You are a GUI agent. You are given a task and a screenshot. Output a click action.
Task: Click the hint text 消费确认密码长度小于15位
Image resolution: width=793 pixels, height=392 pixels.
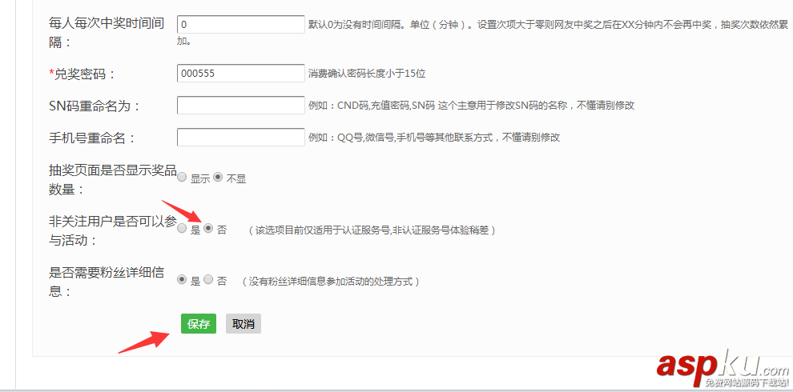367,74
